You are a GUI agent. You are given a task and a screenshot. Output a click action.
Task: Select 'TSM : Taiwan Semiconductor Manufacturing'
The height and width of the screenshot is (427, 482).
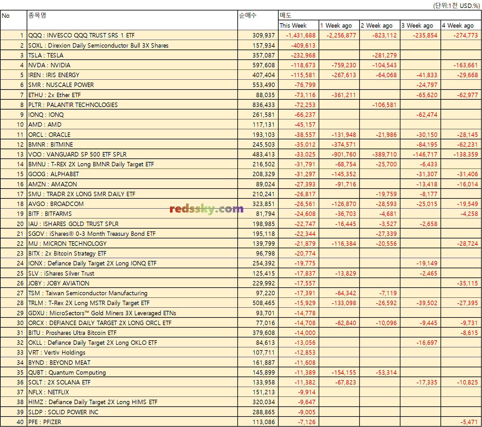(132, 293)
